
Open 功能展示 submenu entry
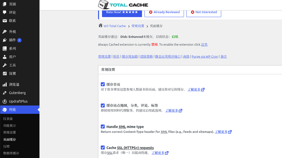tap(10, 126)
